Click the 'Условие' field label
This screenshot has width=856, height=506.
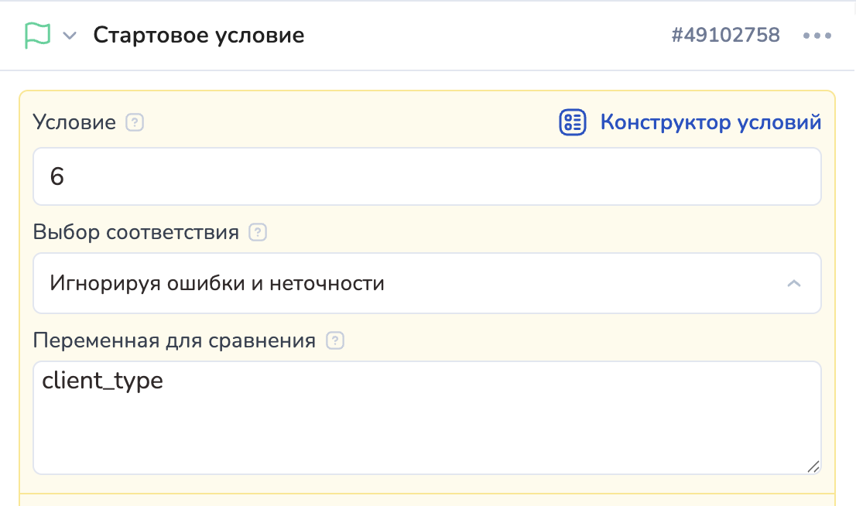pos(74,122)
